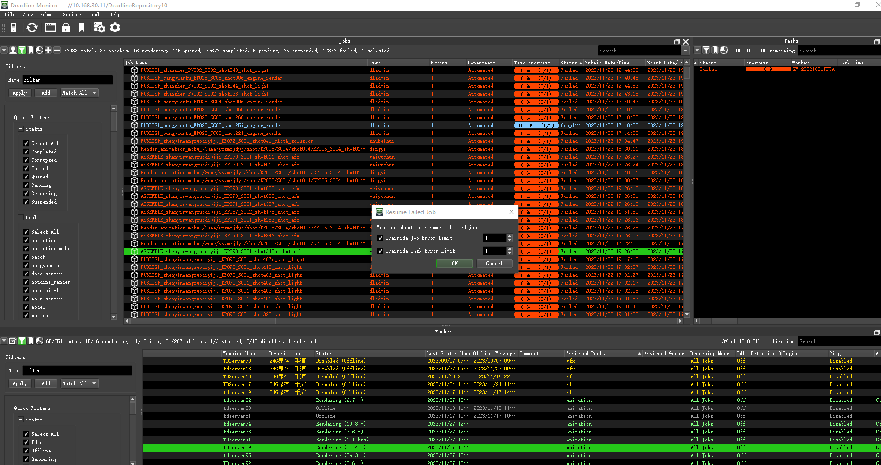Click the Jobs filter Name input field

(x=67, y=80)
